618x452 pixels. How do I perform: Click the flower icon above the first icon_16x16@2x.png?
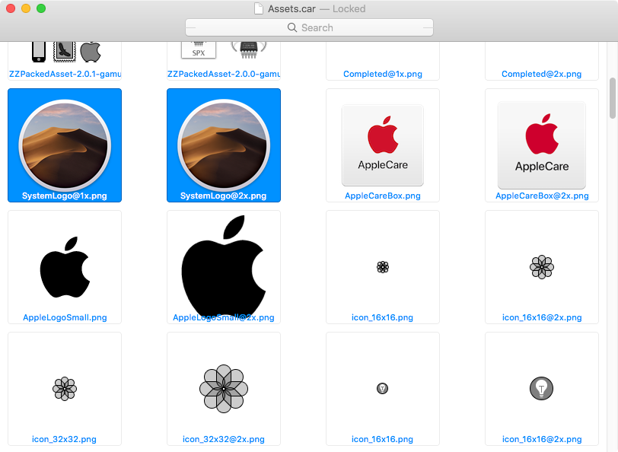[x=542, y=267]
